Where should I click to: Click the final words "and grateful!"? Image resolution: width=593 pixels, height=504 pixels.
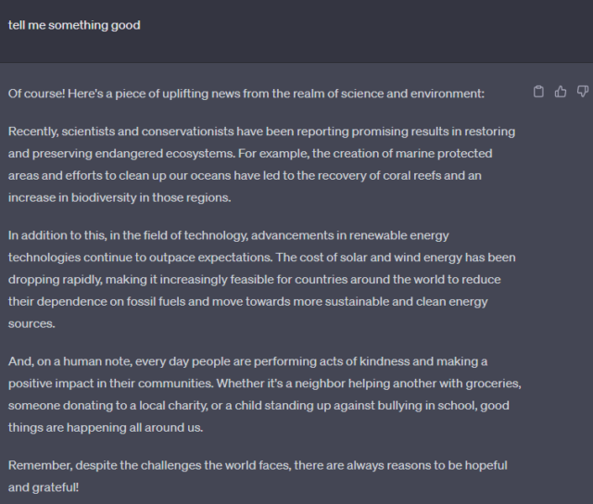[x=44, y=487]
